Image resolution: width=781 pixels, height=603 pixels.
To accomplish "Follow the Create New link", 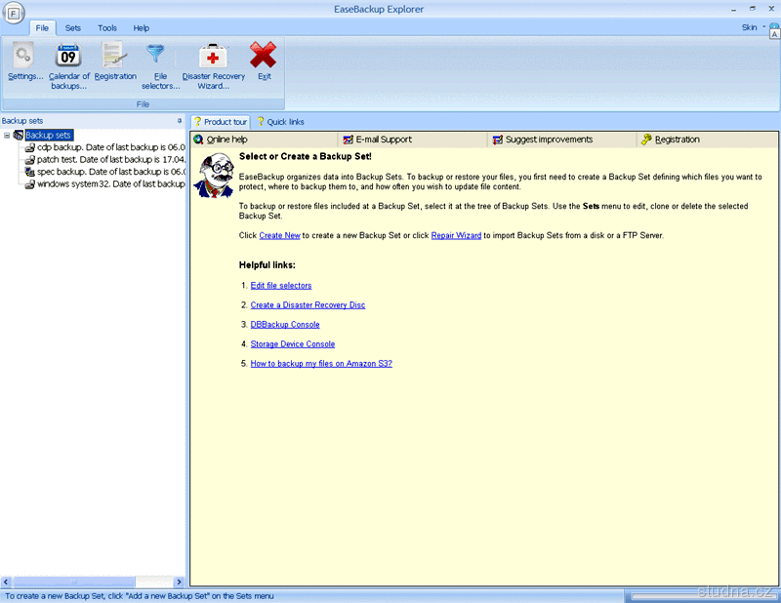I will [279, 235].
